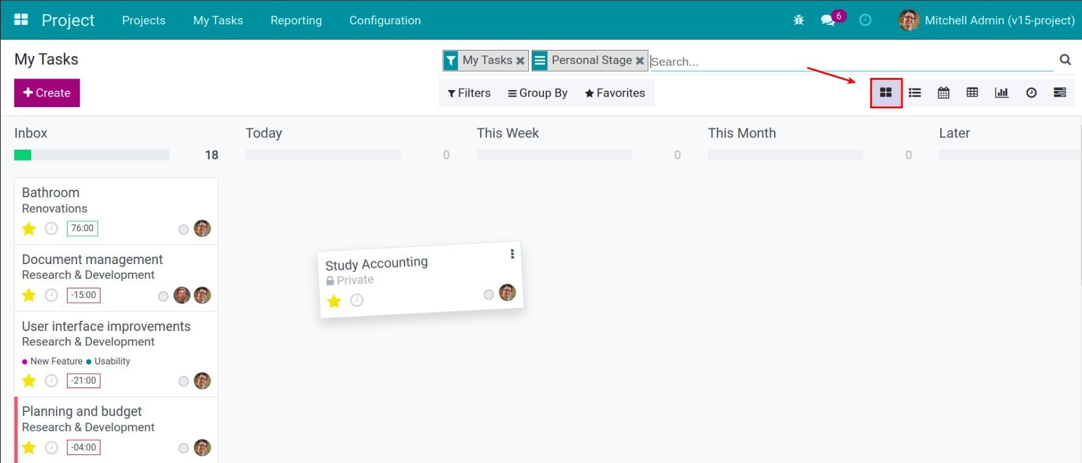This screenshot has width=1082, height=463.
Task: Open the User interface improvements task
Action: [x=116, y=355]
